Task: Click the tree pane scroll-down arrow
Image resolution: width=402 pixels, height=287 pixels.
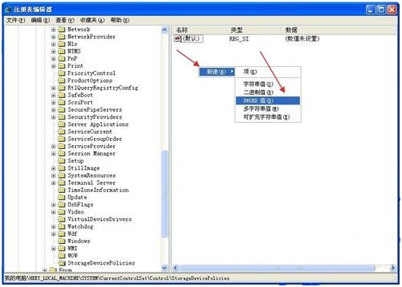Action: [164, 268]
